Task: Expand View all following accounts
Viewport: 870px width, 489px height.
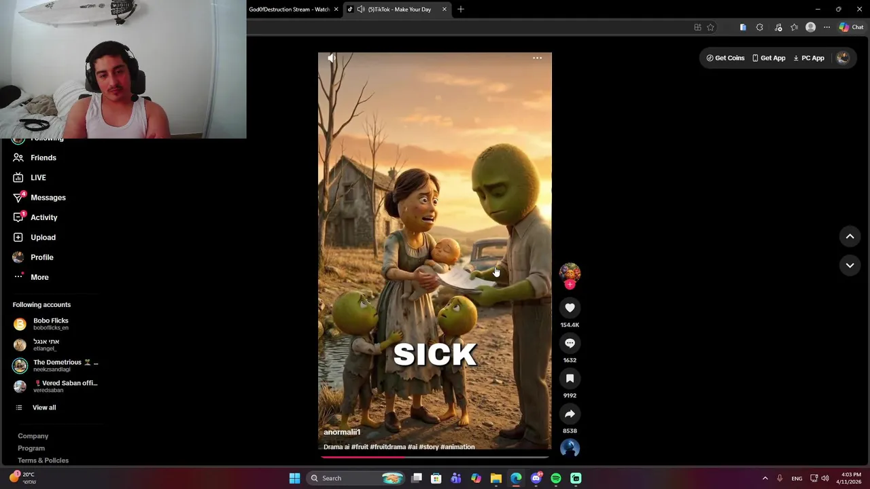Action: tap(44, 407)
